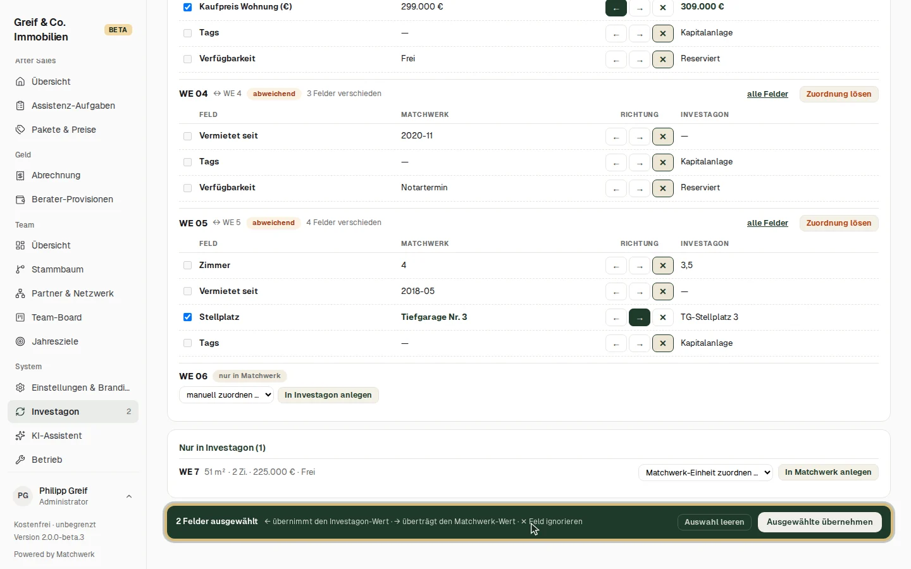Click right arrow for Kaufpreis Wohnung row

640,8
